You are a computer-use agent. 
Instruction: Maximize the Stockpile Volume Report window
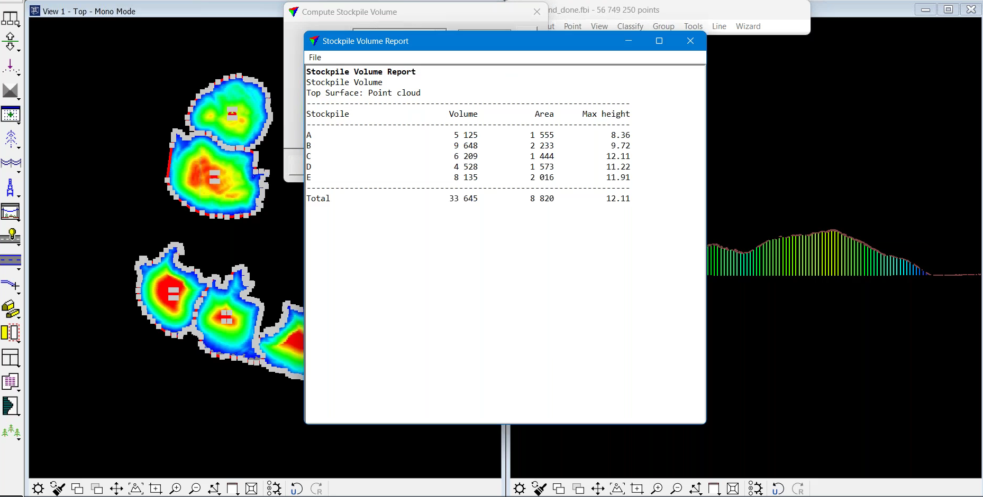659,41
